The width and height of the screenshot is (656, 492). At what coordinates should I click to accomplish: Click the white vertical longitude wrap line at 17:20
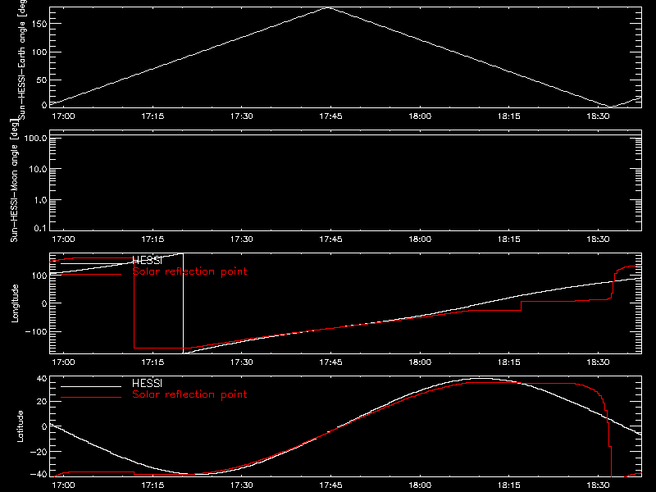[183, 303]
